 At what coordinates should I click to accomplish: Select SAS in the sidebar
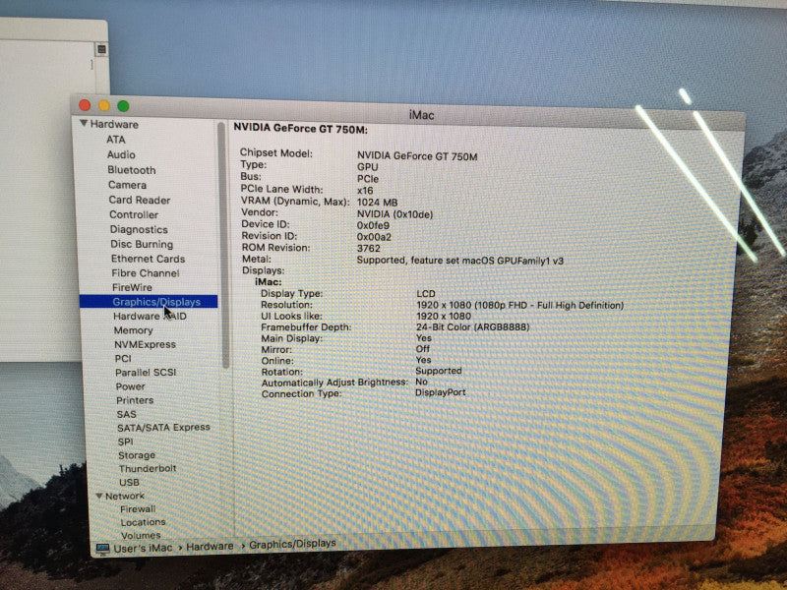point(127,414)
